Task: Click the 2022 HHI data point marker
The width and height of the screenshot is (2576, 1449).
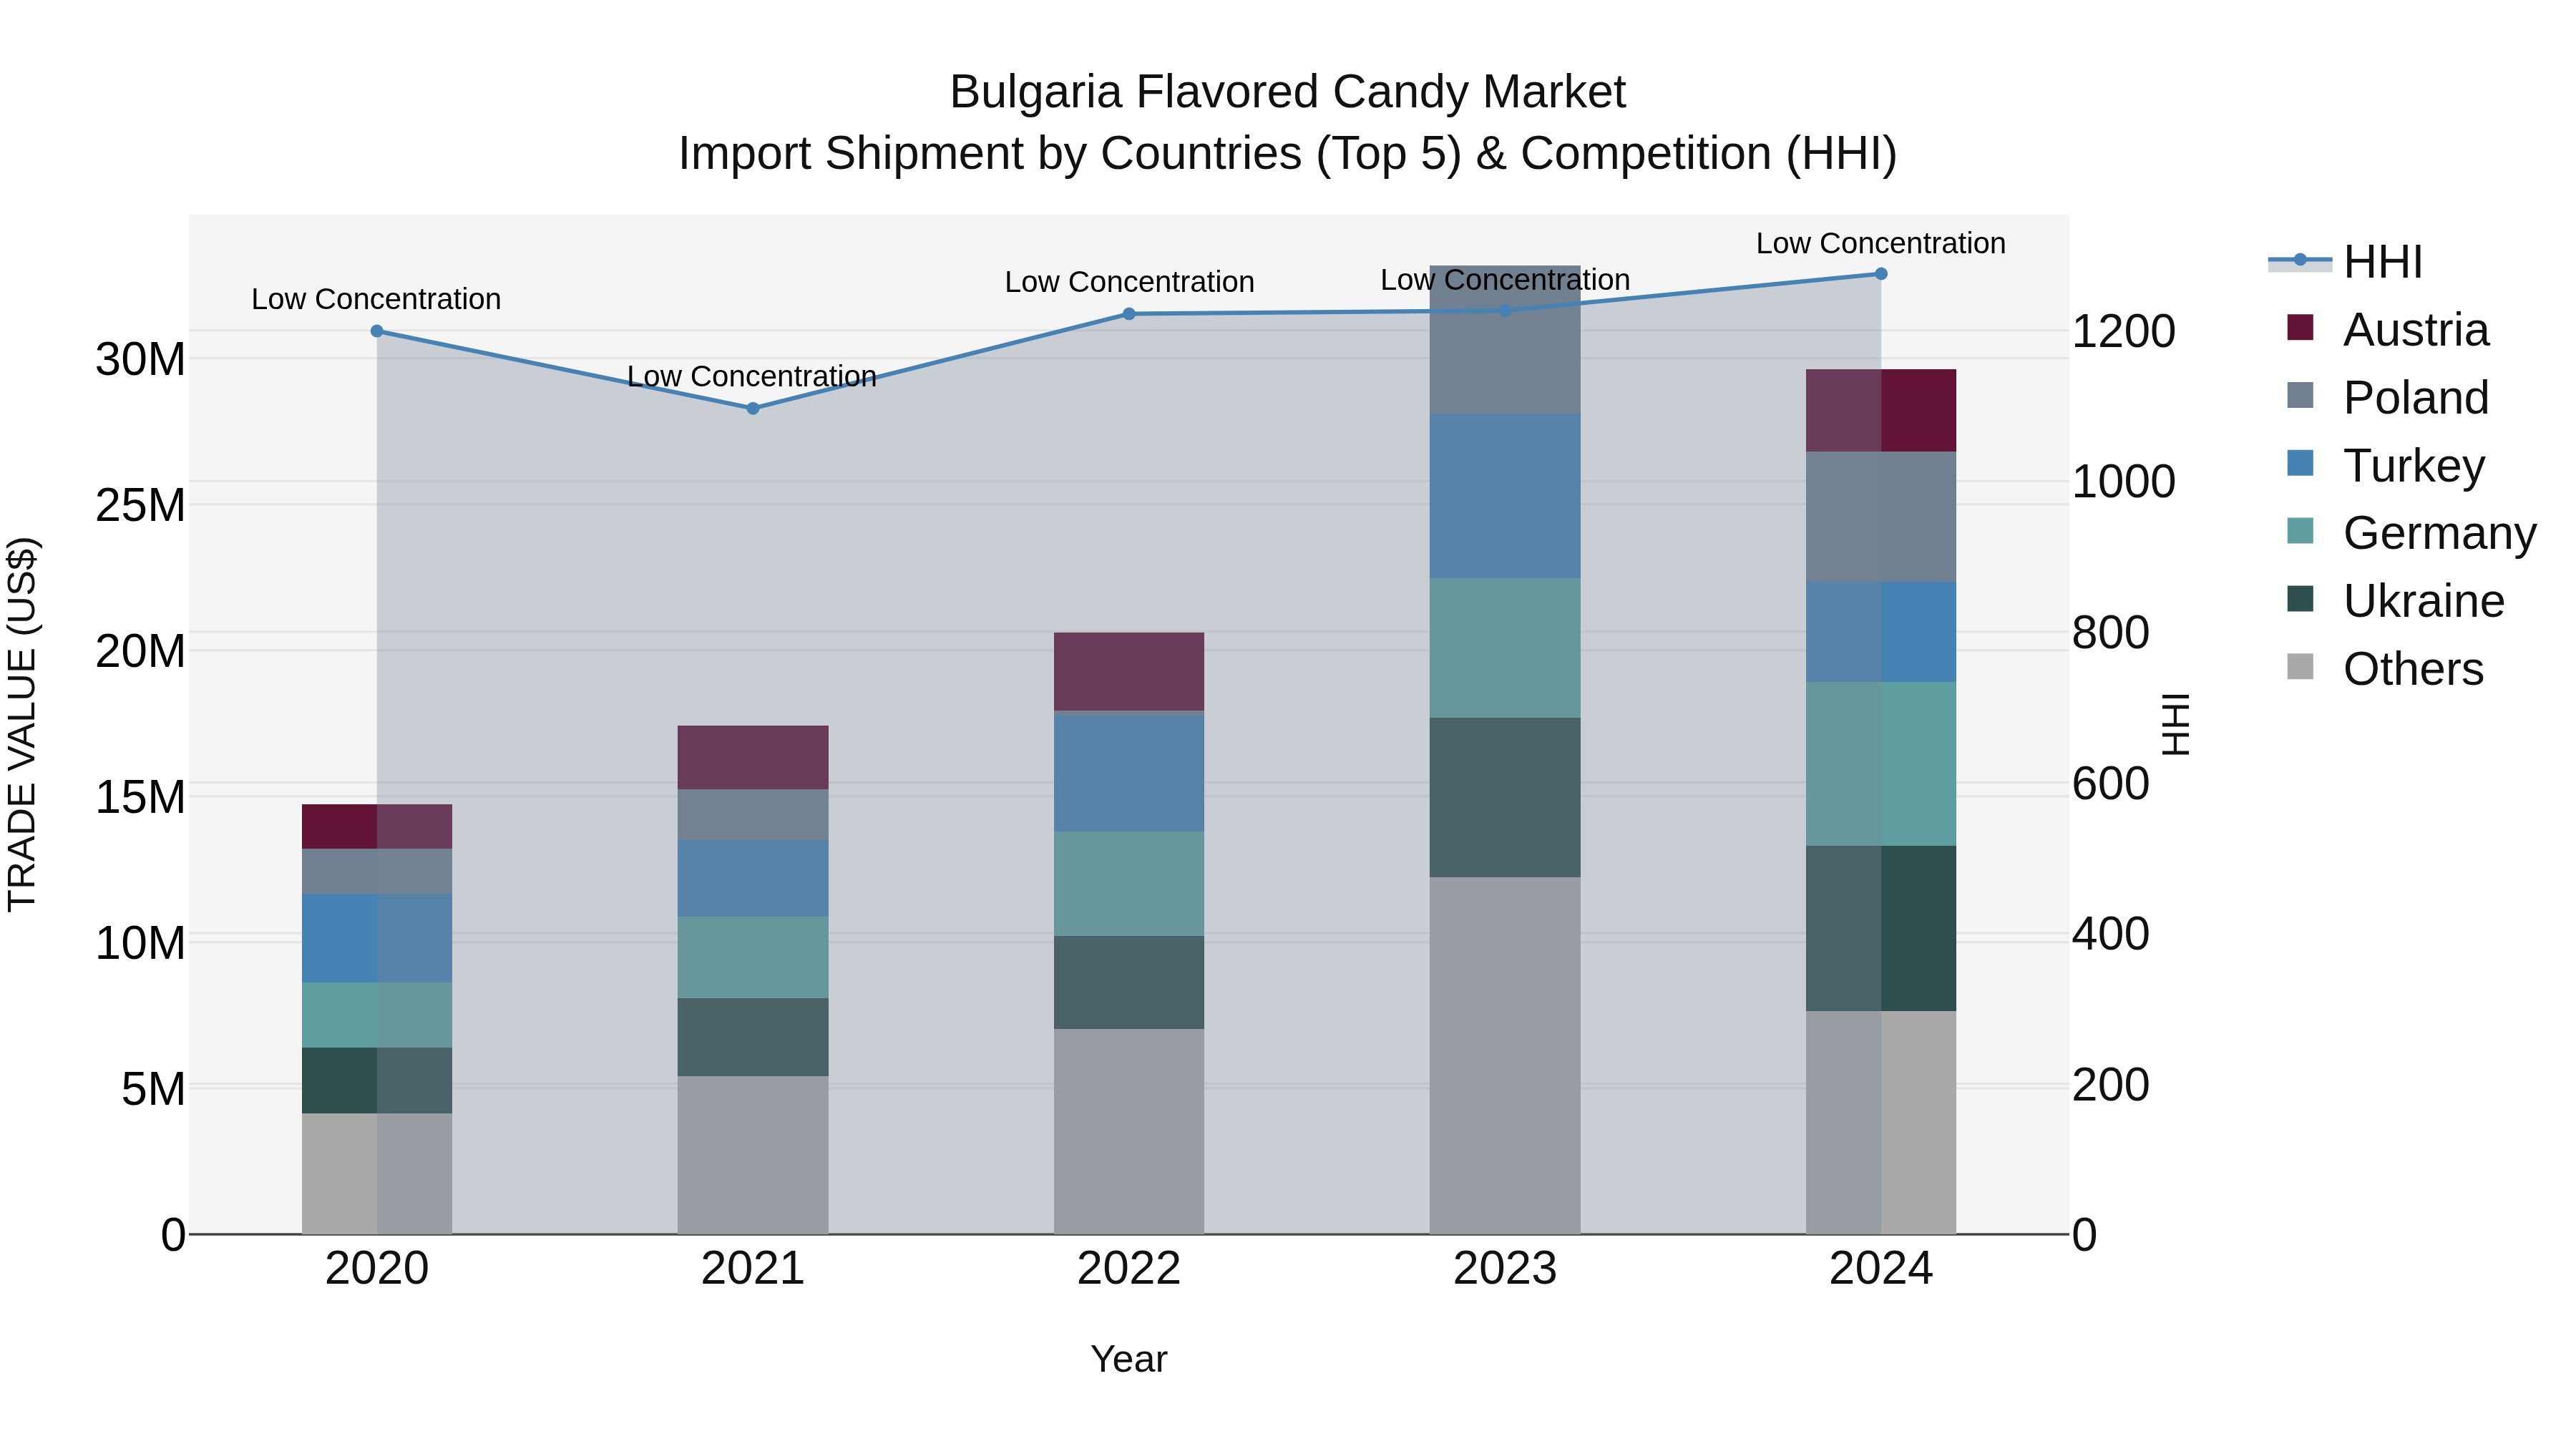Action: tap(1129, 314)
